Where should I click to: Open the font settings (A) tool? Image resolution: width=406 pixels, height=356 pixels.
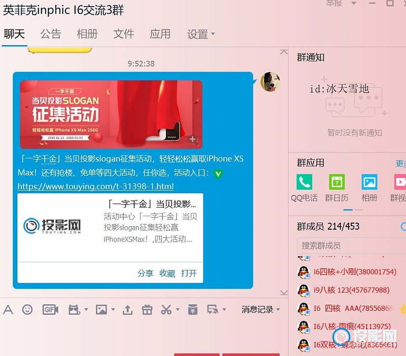[x=8, y=309]
